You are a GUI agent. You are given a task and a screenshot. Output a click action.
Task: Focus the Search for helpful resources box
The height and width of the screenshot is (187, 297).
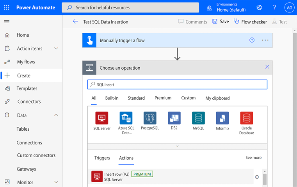pyautogui.click(x=130, y=7)
